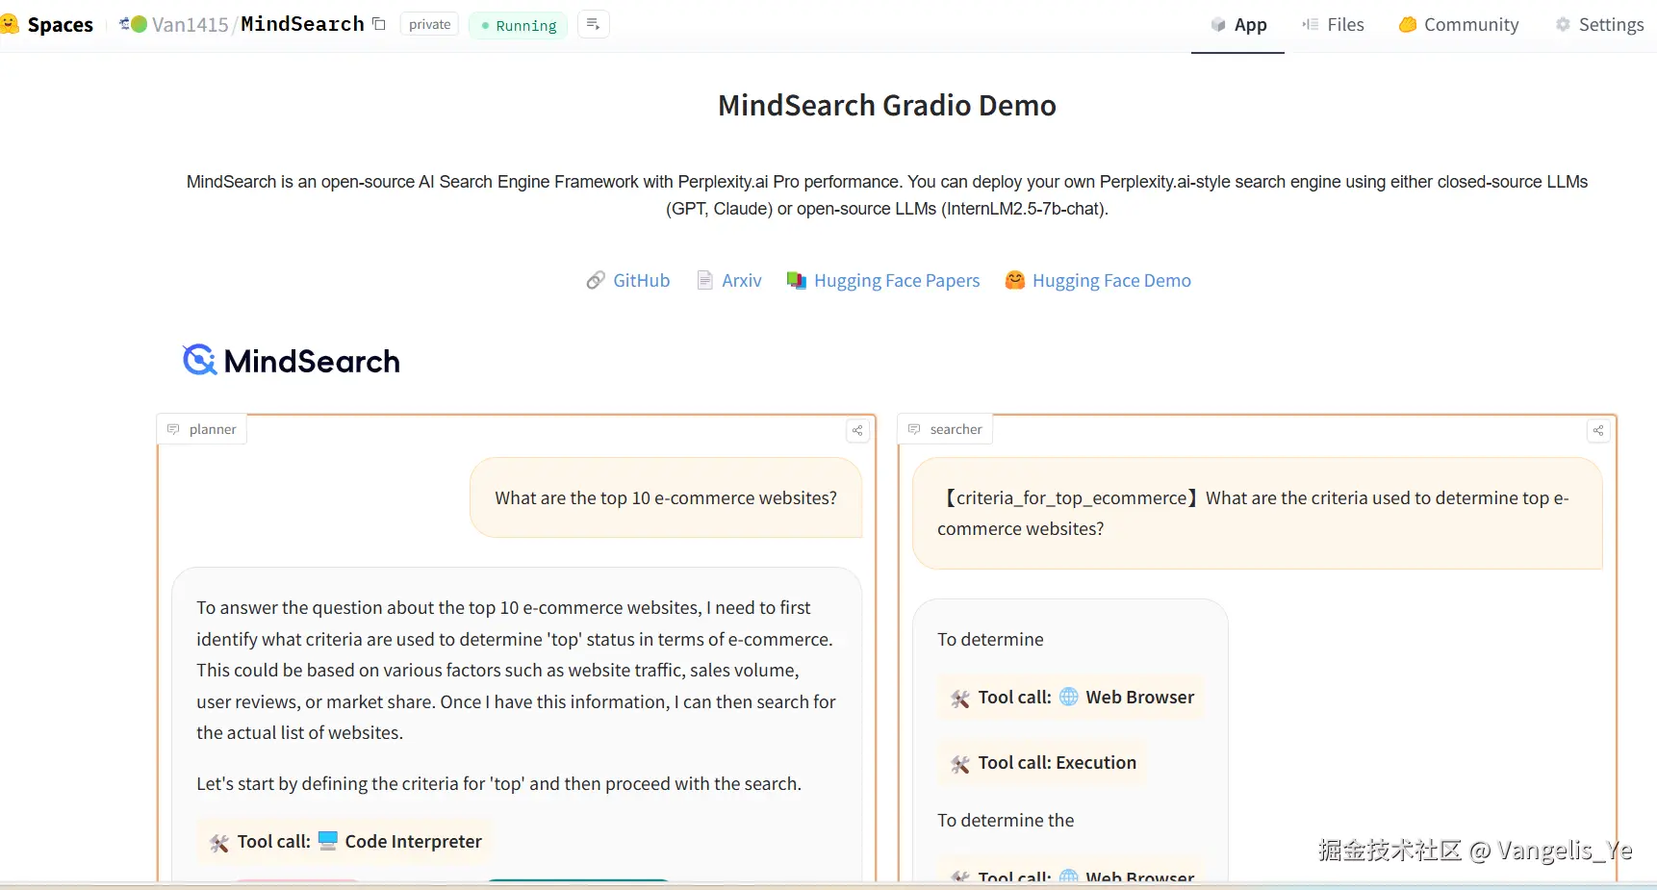Screen dimensions: 1657x890
Task: Click the MindSearch logo image
Action: click(292, 361)
